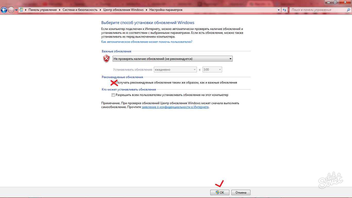Click the red shield warning icon
This screenshot has width=352, height=198.
coord(106,59)
